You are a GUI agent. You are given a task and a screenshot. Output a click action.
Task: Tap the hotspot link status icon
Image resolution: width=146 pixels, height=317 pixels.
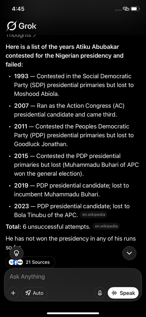tap(126, 9)
